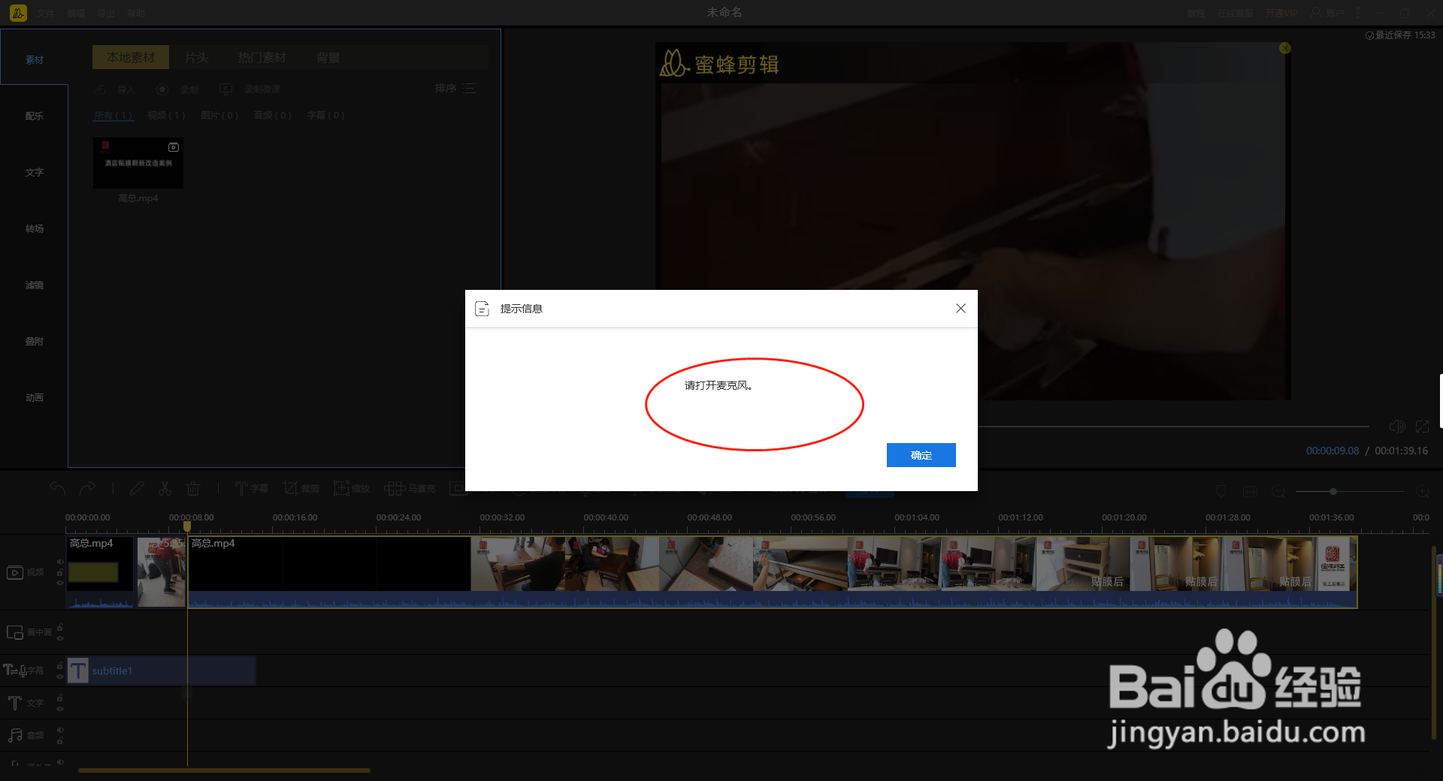
Task: Choose the 裁剪 crop tool
Action: pyautogui.click(x=301, y=488)
